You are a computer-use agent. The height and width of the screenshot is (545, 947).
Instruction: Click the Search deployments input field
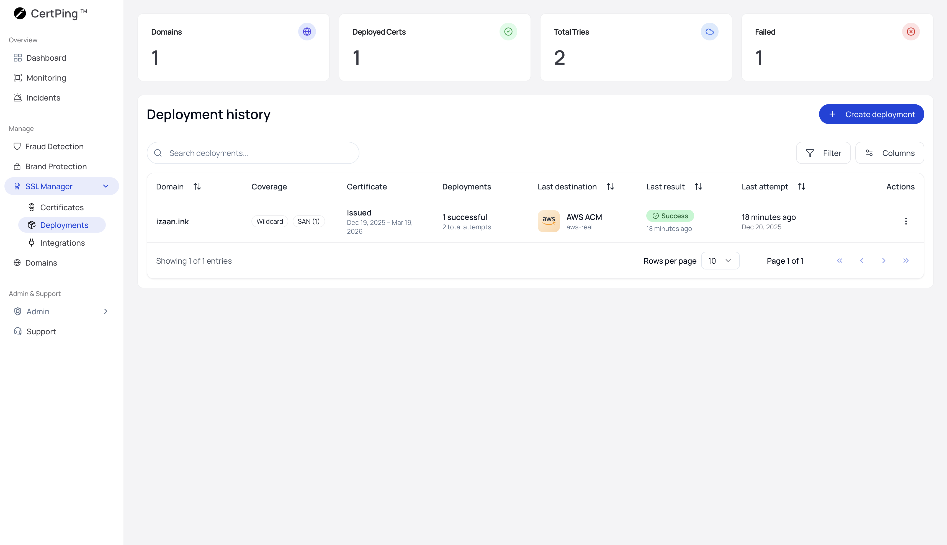pos(258,153)
